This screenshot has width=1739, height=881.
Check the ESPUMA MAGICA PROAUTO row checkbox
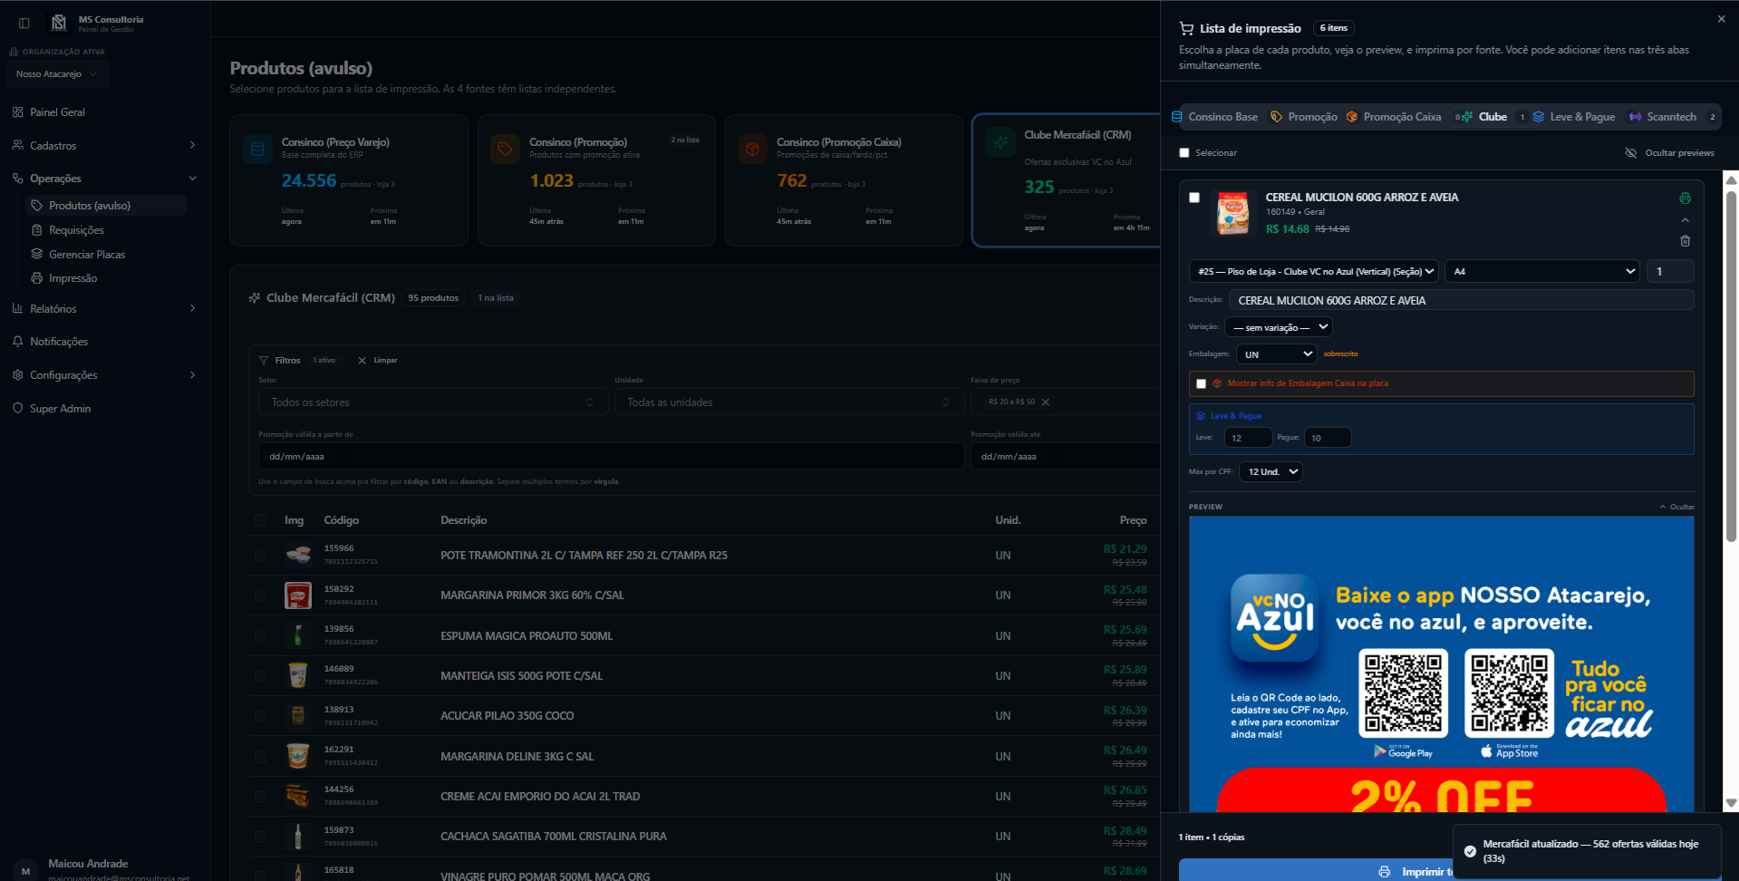(x=261, y=636)
